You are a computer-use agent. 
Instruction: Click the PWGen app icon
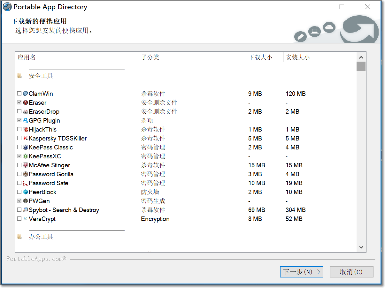[26, 201]
